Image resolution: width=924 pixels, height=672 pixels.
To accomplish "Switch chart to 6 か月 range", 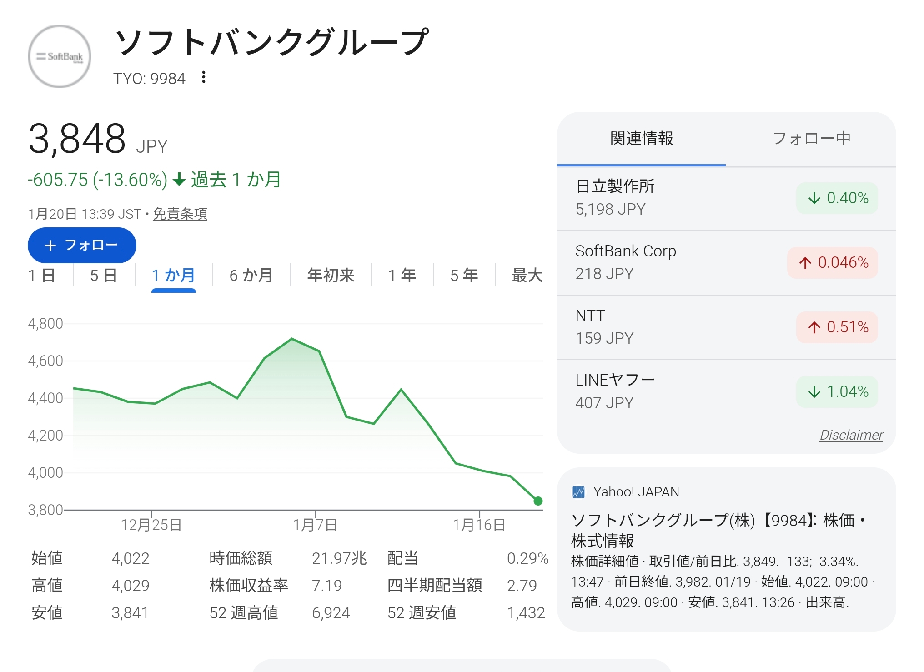I will tap(251, 276).
